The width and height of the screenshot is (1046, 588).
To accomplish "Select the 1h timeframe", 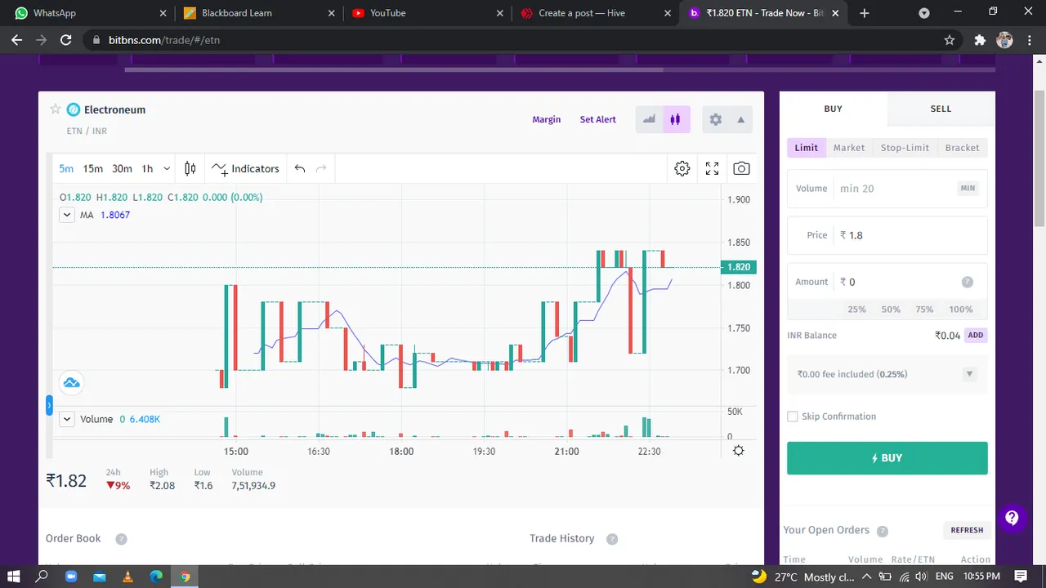I will (147, 168).
